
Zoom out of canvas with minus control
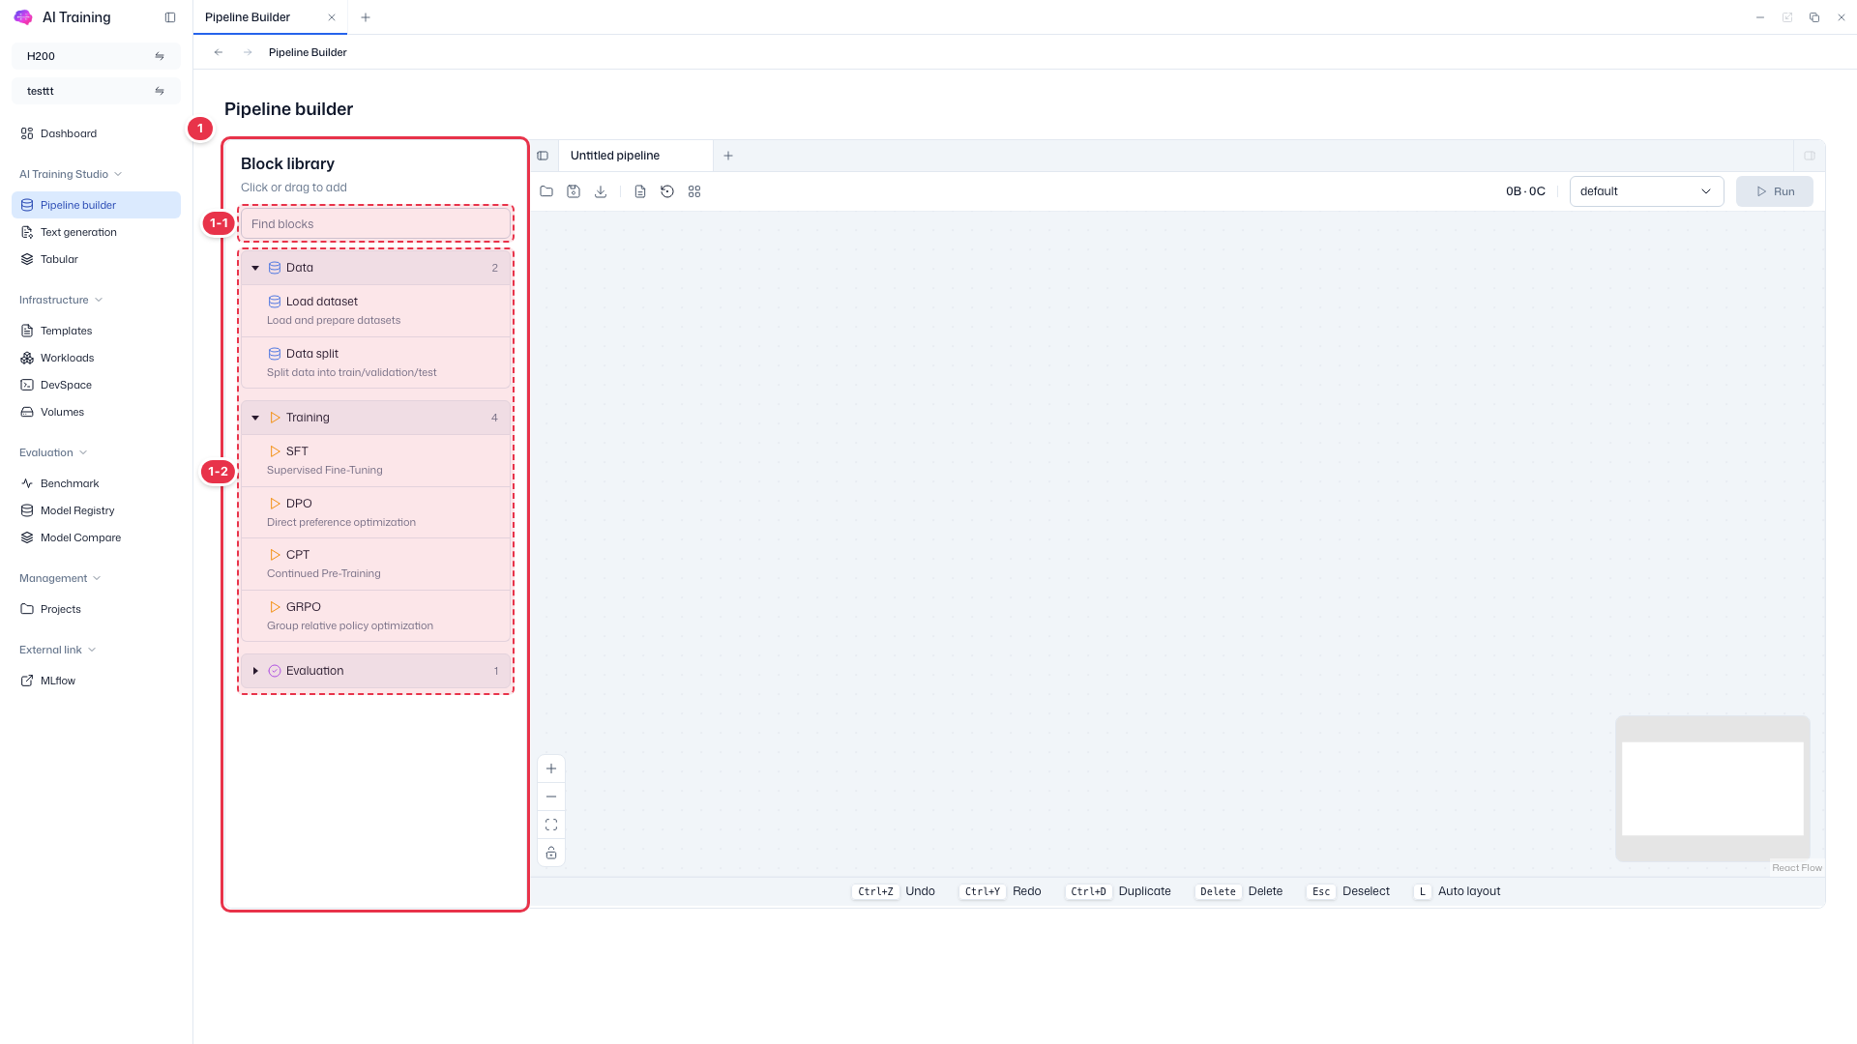tap(551, 797)
